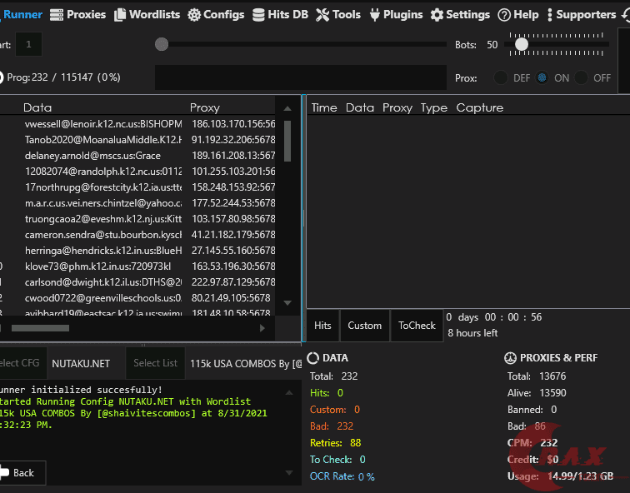Click the Type column header
Viewport: 630px width, 493px height.
pos(434,107)
